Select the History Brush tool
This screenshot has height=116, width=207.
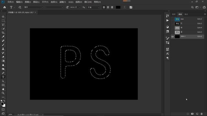tap(3, 53)
